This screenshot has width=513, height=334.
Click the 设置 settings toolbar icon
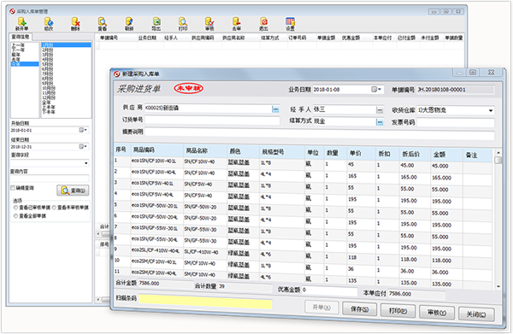coord(290,24)
